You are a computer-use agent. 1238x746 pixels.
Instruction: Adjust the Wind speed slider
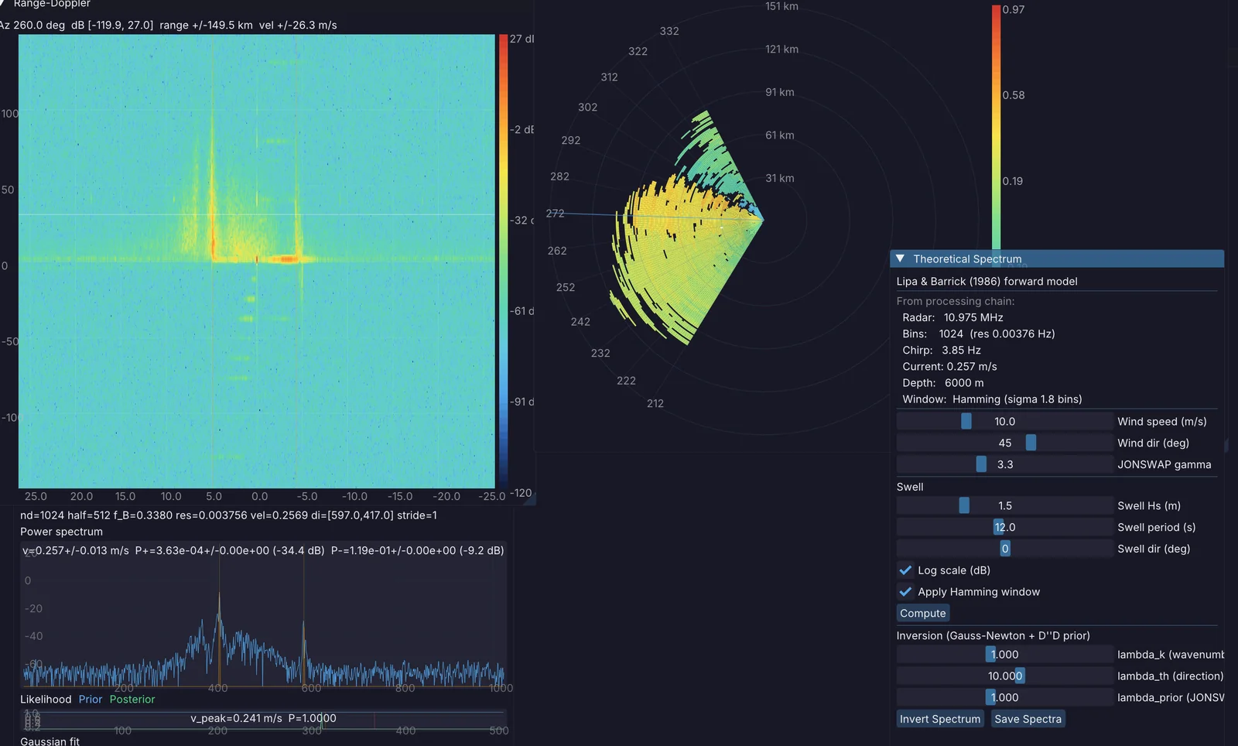coord(1004,422)
